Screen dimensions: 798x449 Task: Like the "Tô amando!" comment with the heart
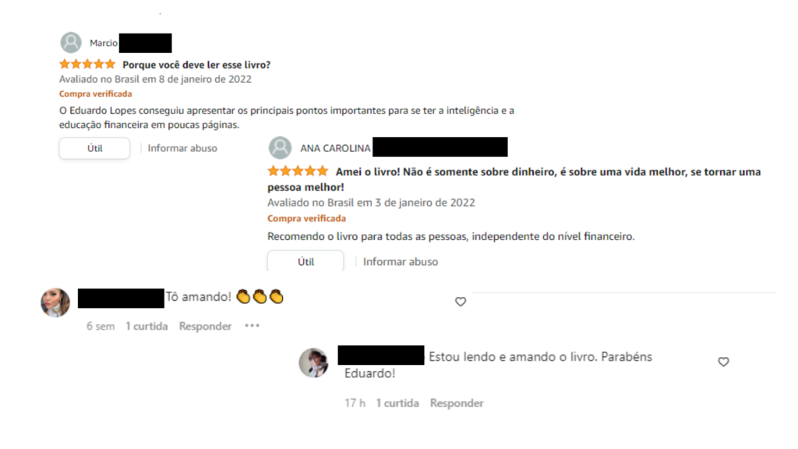(461, 302)
